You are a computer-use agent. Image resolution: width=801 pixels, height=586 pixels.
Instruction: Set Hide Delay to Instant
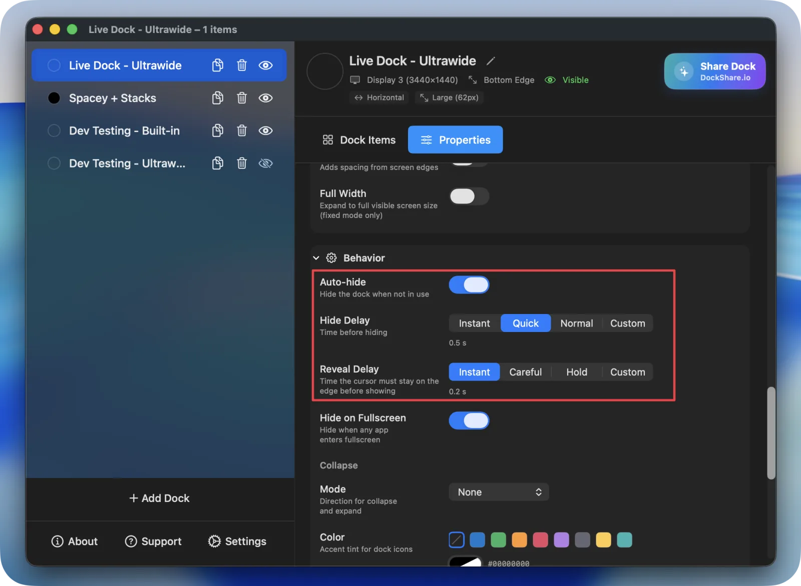(x=475, y=323)
